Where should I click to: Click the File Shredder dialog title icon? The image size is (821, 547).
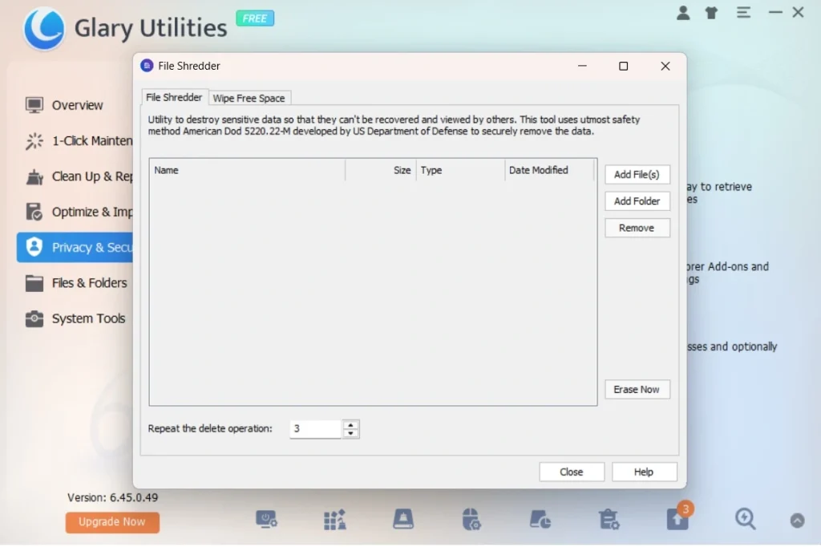(147, 66)
